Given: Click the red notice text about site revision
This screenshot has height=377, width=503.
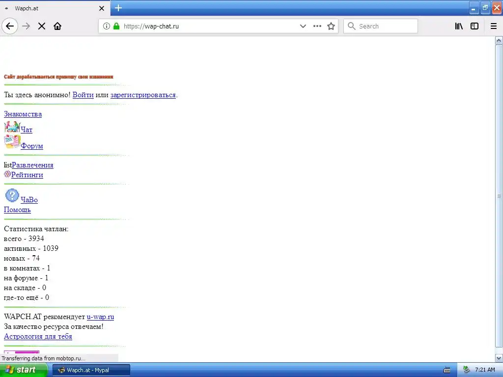Looking at the screenshot, I should point(58,77).
